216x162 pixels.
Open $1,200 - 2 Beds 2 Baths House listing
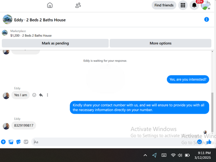[x=31, y=35]
